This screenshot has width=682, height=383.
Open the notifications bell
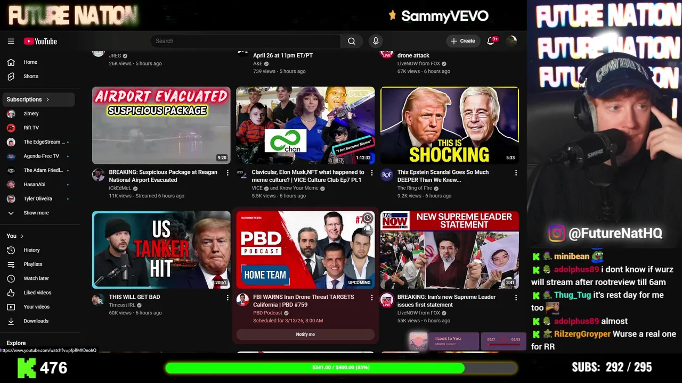point(491,41)
